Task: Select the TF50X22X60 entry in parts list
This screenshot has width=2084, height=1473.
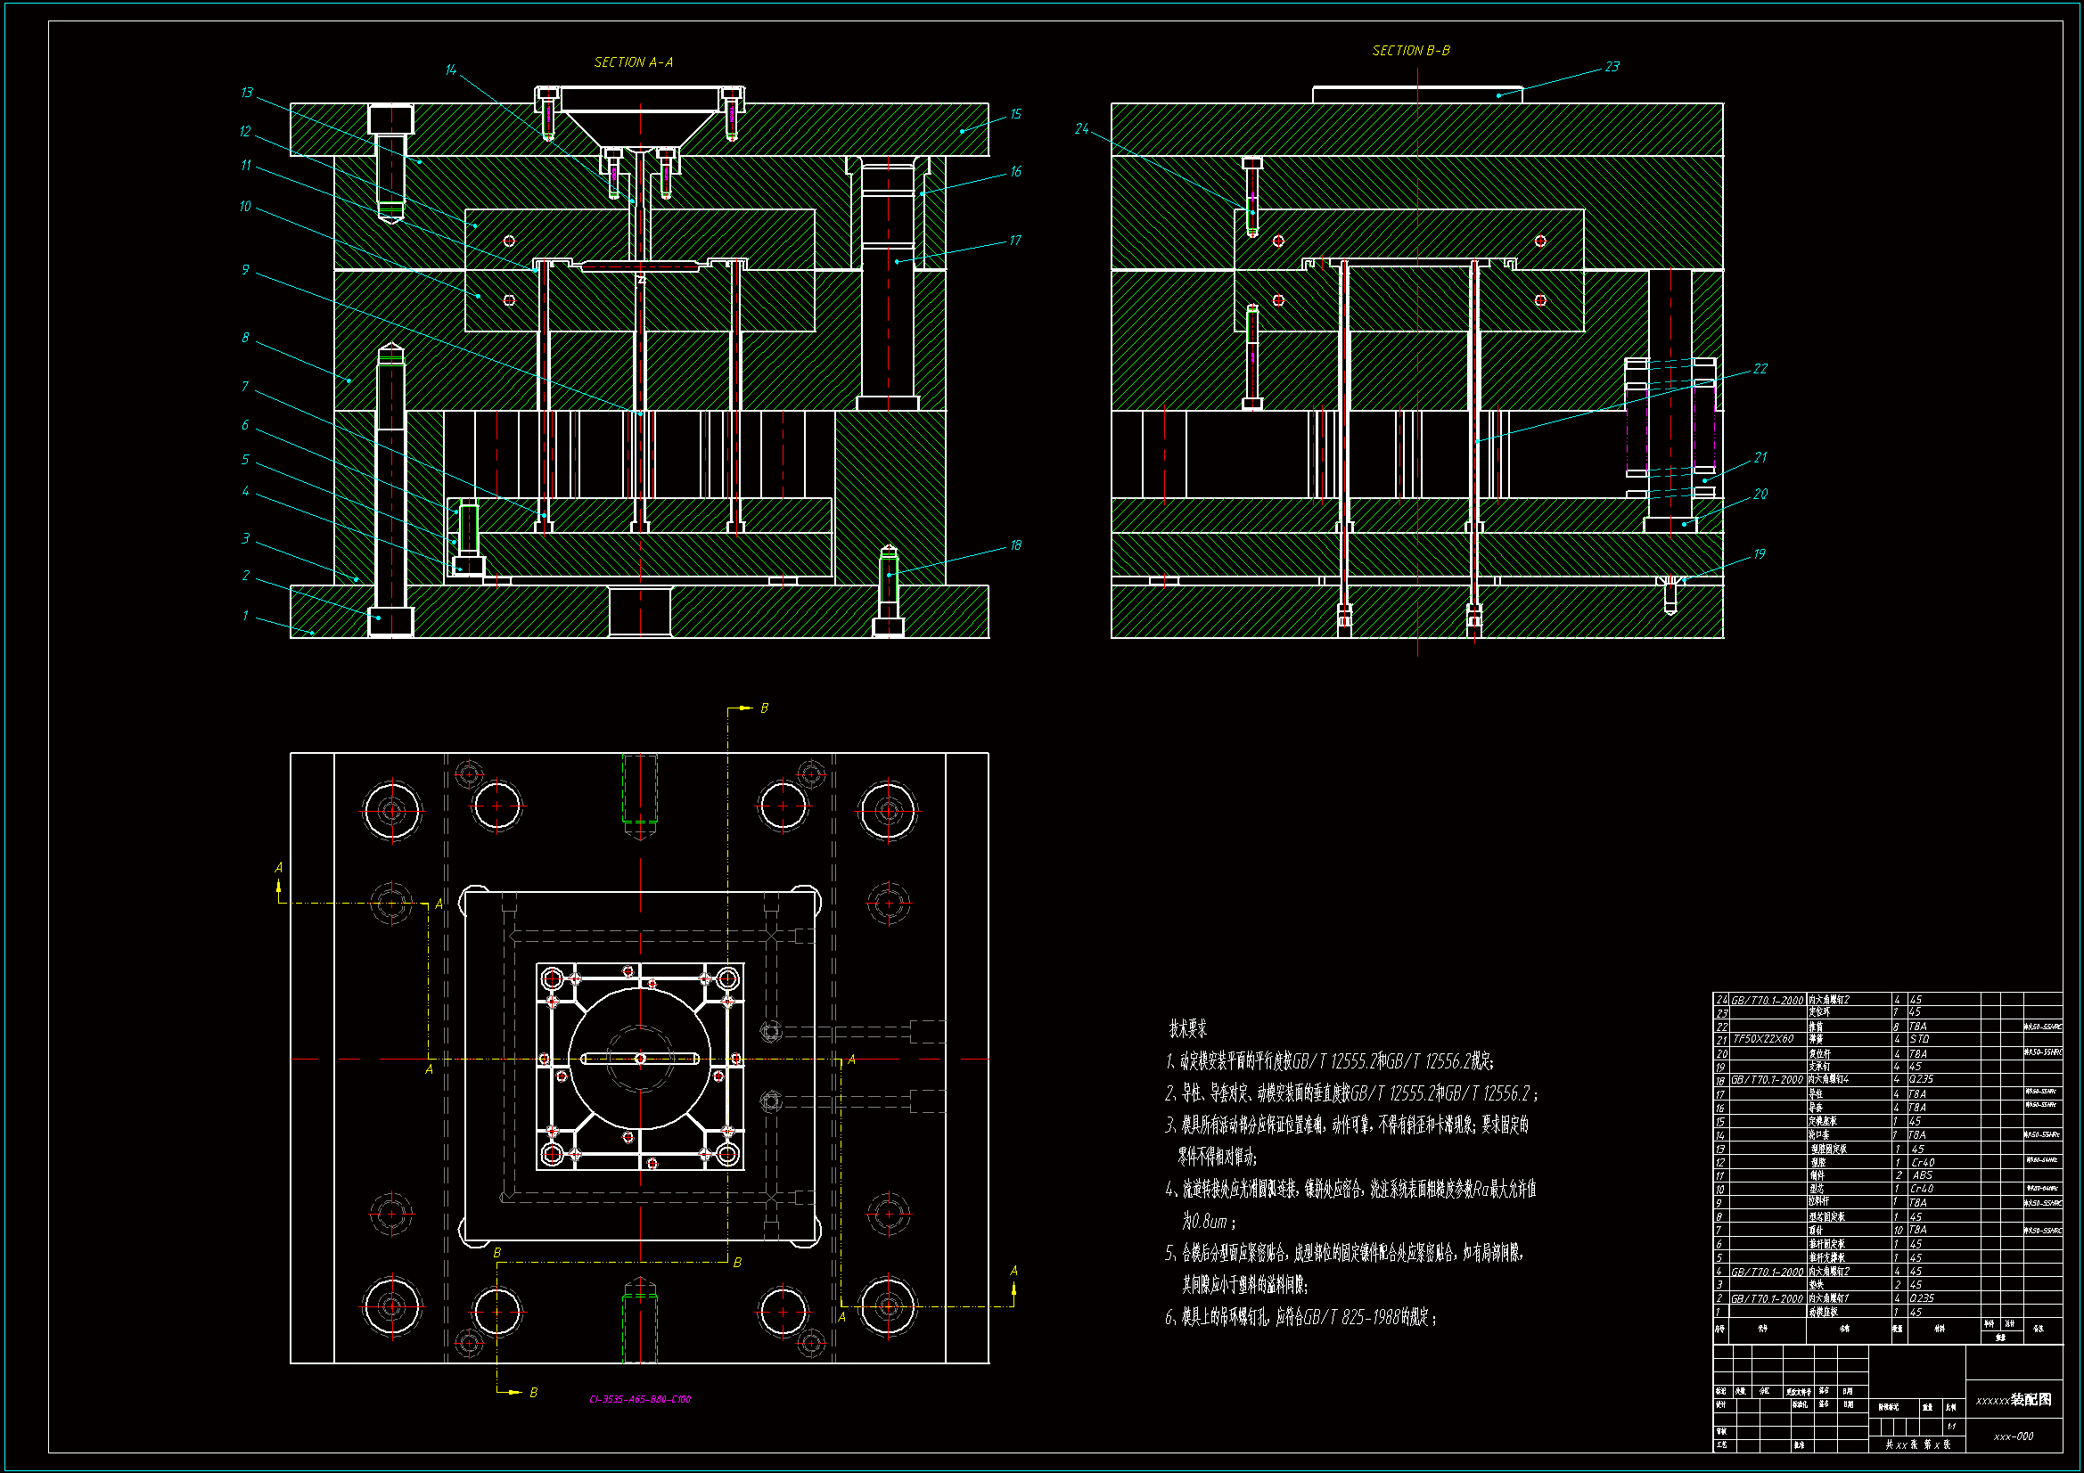Action: click(1763, 1039)
